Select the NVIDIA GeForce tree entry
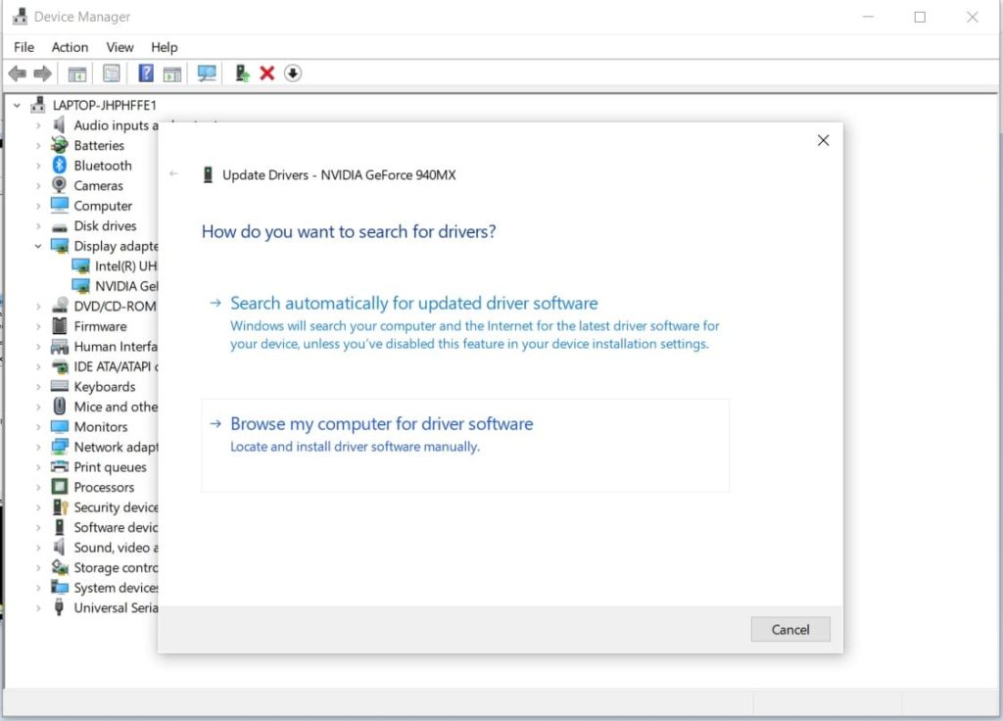 115,286
